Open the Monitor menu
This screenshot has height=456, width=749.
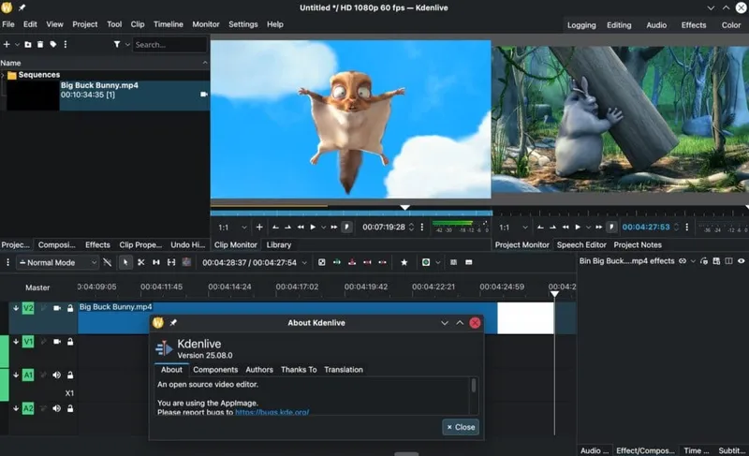[206, 24]
